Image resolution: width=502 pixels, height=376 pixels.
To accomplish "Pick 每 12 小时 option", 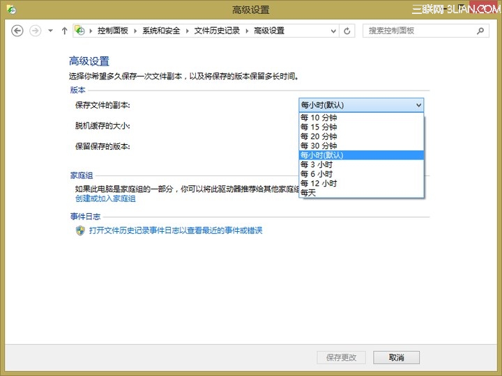I will (x=361, y=184).
